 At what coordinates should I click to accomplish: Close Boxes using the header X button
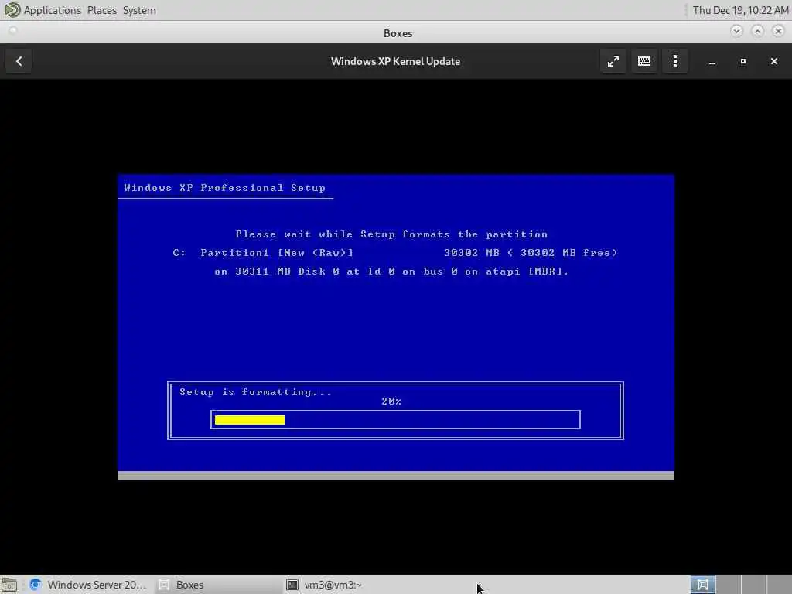pos(773,61)
